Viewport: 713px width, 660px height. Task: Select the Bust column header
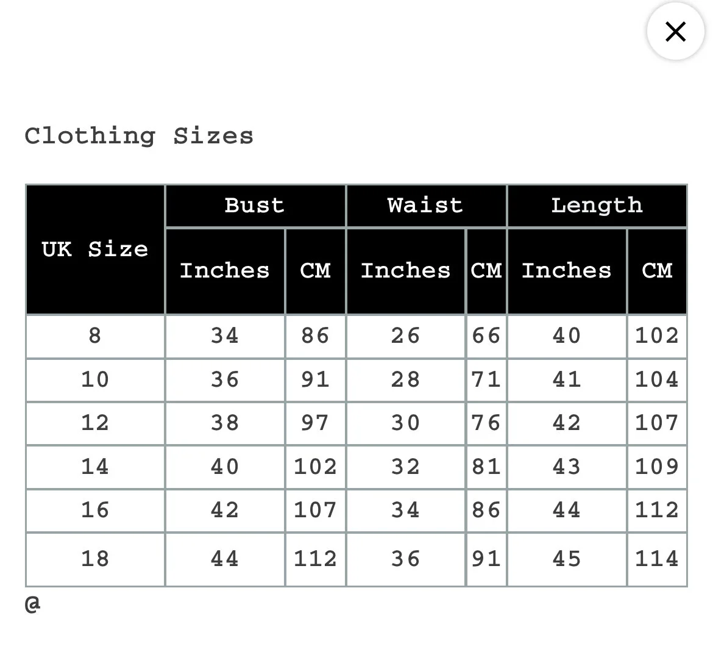click(255, 206)
